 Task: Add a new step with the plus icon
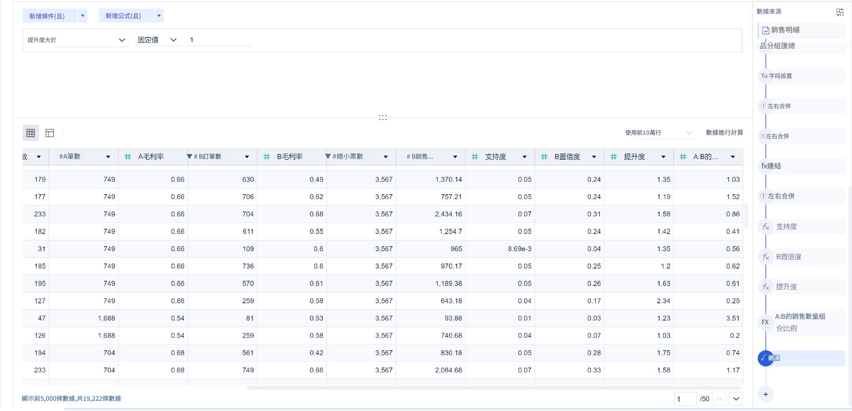click(765, 394)
